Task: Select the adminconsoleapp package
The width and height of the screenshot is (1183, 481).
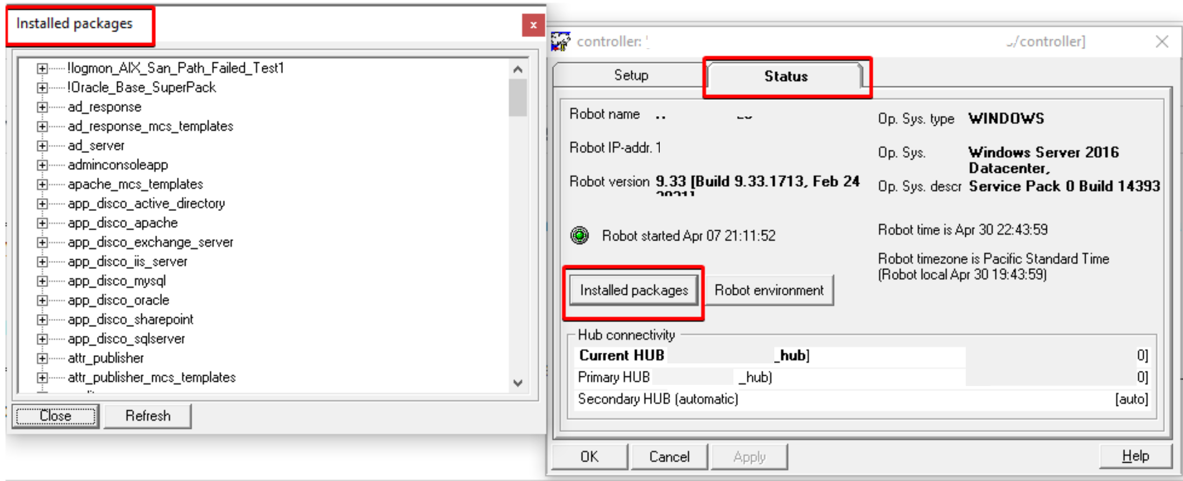Action: [118, 165]
